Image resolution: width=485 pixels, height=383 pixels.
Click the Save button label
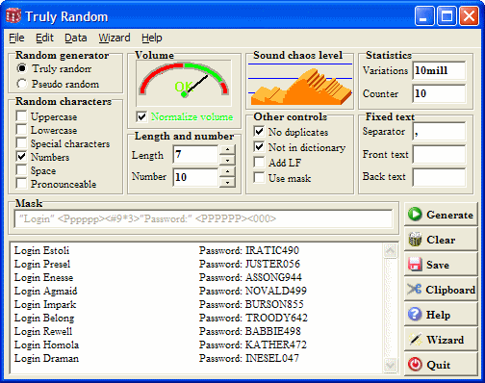(x=438, y=265)
